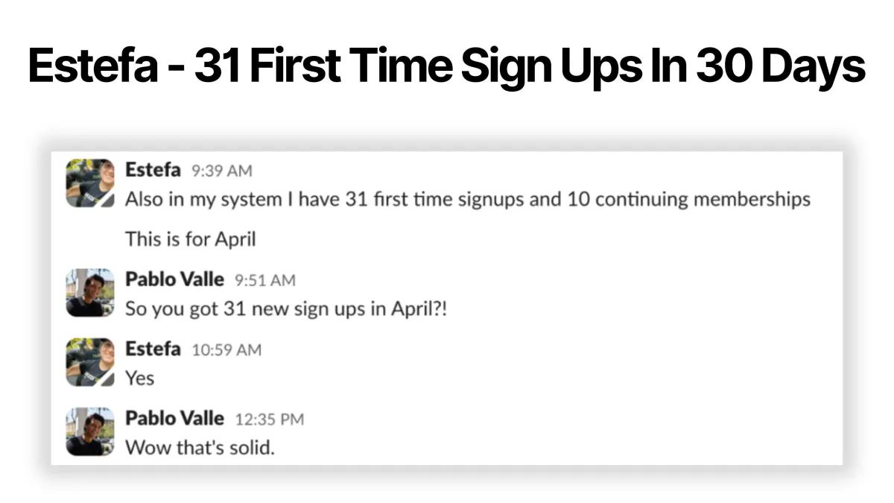Screen dimensions: 894x503
Task: Select the 12:35 PM timestamp
Action: pos(270,420)
